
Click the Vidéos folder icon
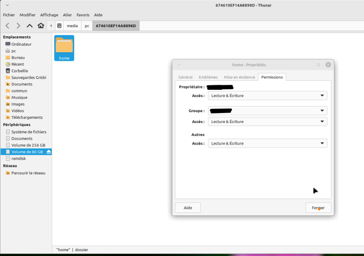point(8,111)
